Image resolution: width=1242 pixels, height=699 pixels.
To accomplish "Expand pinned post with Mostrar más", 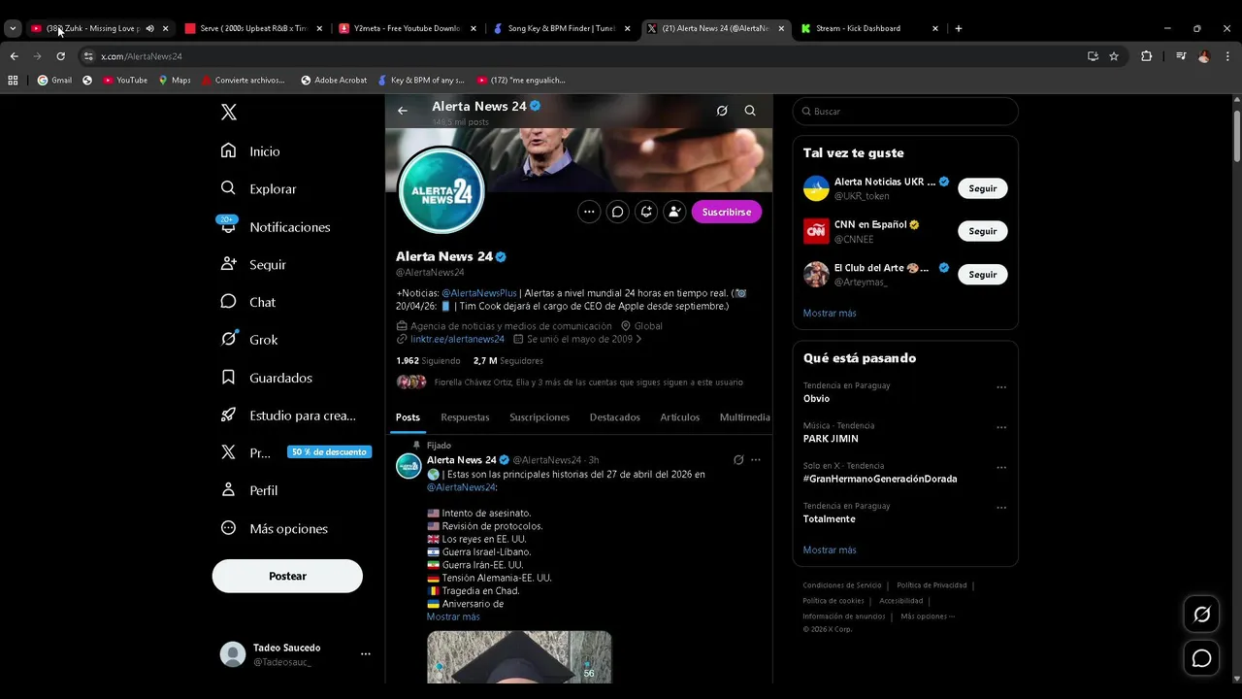I will [453, 616].
